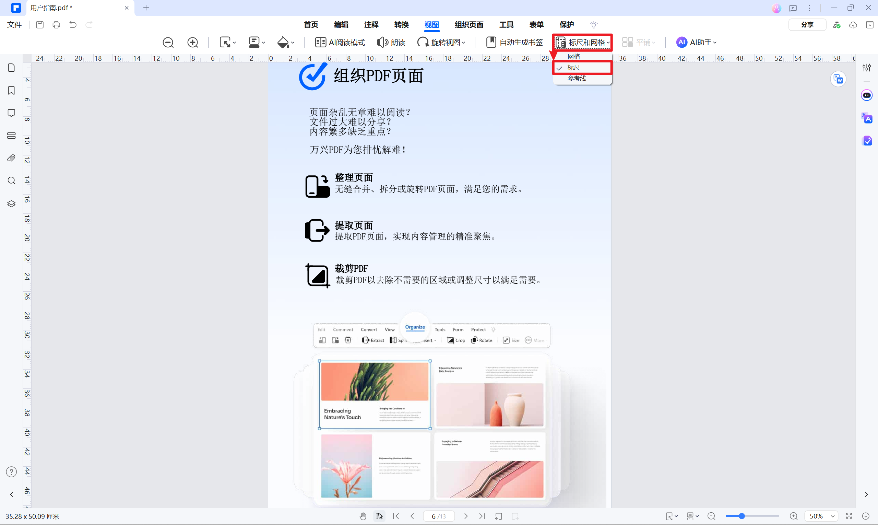The width and height of the screenshot is (878, 525).
Task: Switch to the 注释 tab
Action: pos(371,24)
